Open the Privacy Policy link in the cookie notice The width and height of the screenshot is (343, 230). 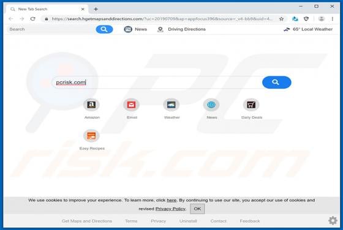170,209
